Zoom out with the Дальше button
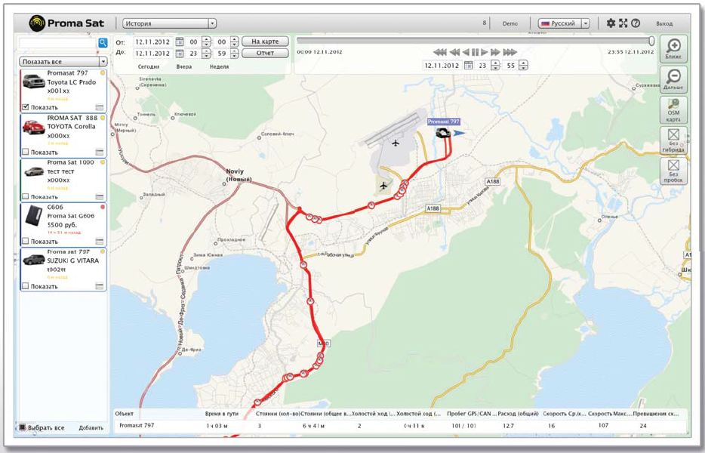This screenshot has height=453, width=705. click(673, 79)
